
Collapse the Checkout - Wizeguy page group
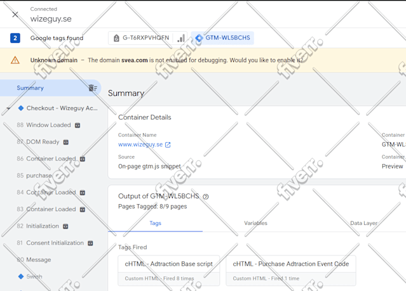[x=8, y=108]
